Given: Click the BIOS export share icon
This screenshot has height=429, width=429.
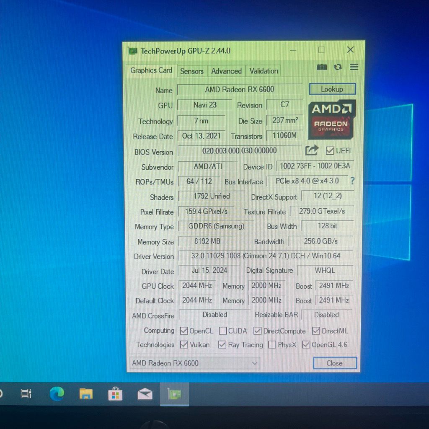Looking at the screenshot, I should pos(312,150).
